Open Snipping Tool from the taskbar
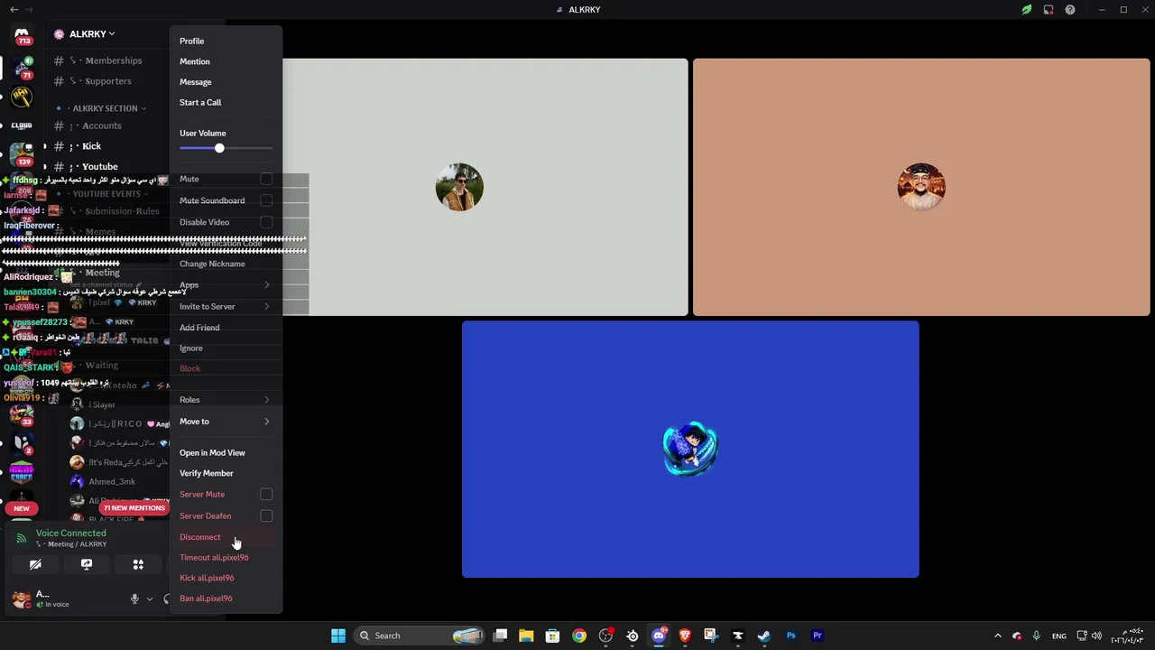The width and height of the screenshot is (1155, 650). click(711, 636)
